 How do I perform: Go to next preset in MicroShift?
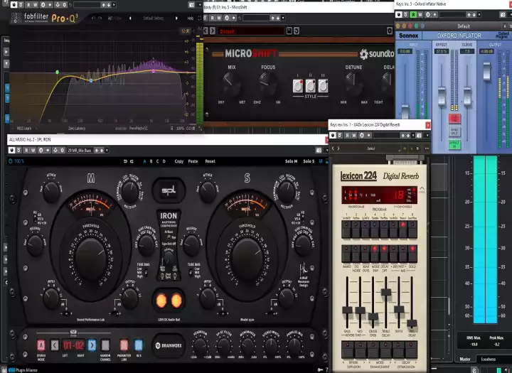pyautogui.click(x=213, y=31)
